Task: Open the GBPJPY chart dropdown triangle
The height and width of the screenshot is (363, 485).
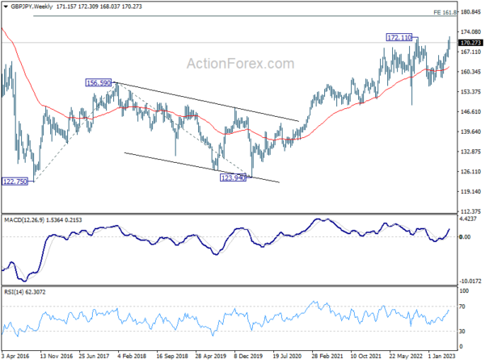Action: tap(6, 6)
